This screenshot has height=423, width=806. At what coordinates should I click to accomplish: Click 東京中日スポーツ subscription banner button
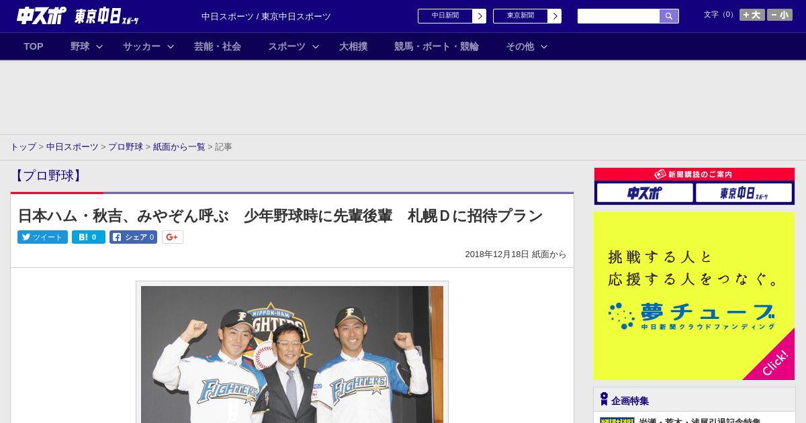pyautogui.click(x=744, y=193)
